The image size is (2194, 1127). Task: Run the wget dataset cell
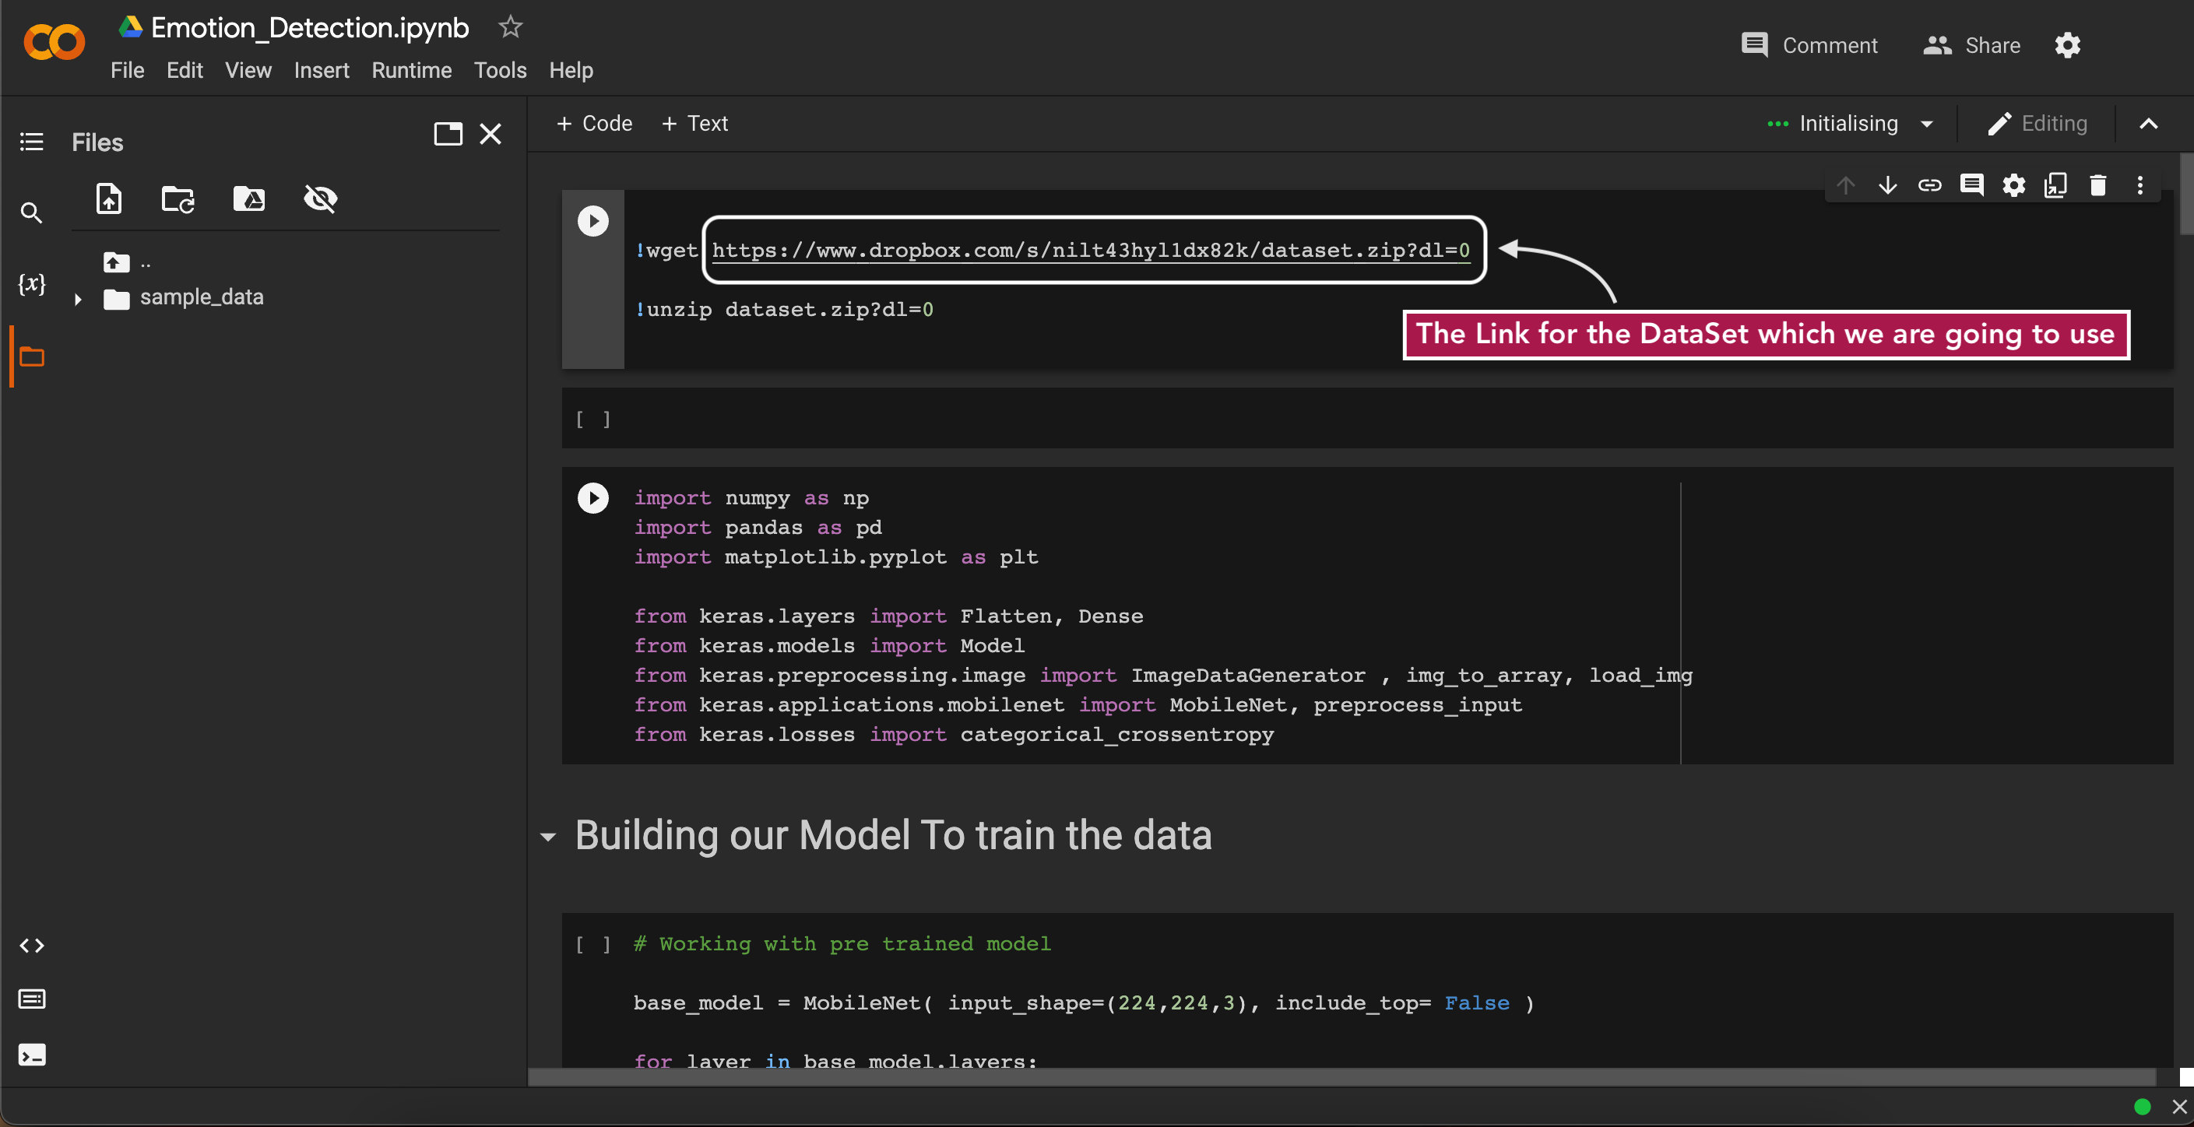tap(592, 221)
